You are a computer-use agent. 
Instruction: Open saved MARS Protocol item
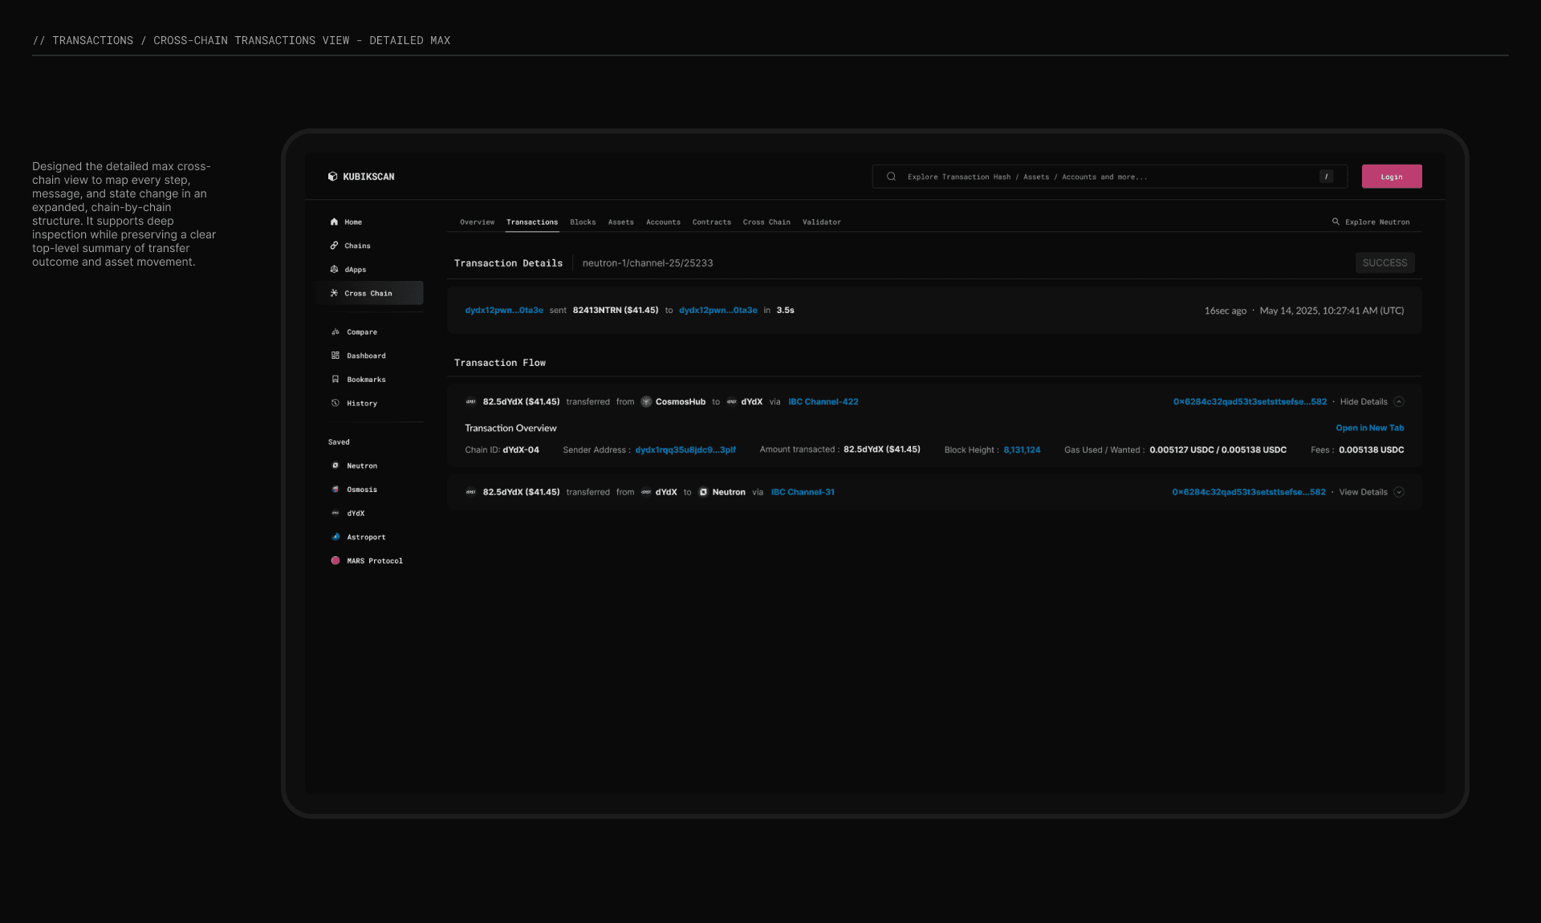click(x=374, y=561)
